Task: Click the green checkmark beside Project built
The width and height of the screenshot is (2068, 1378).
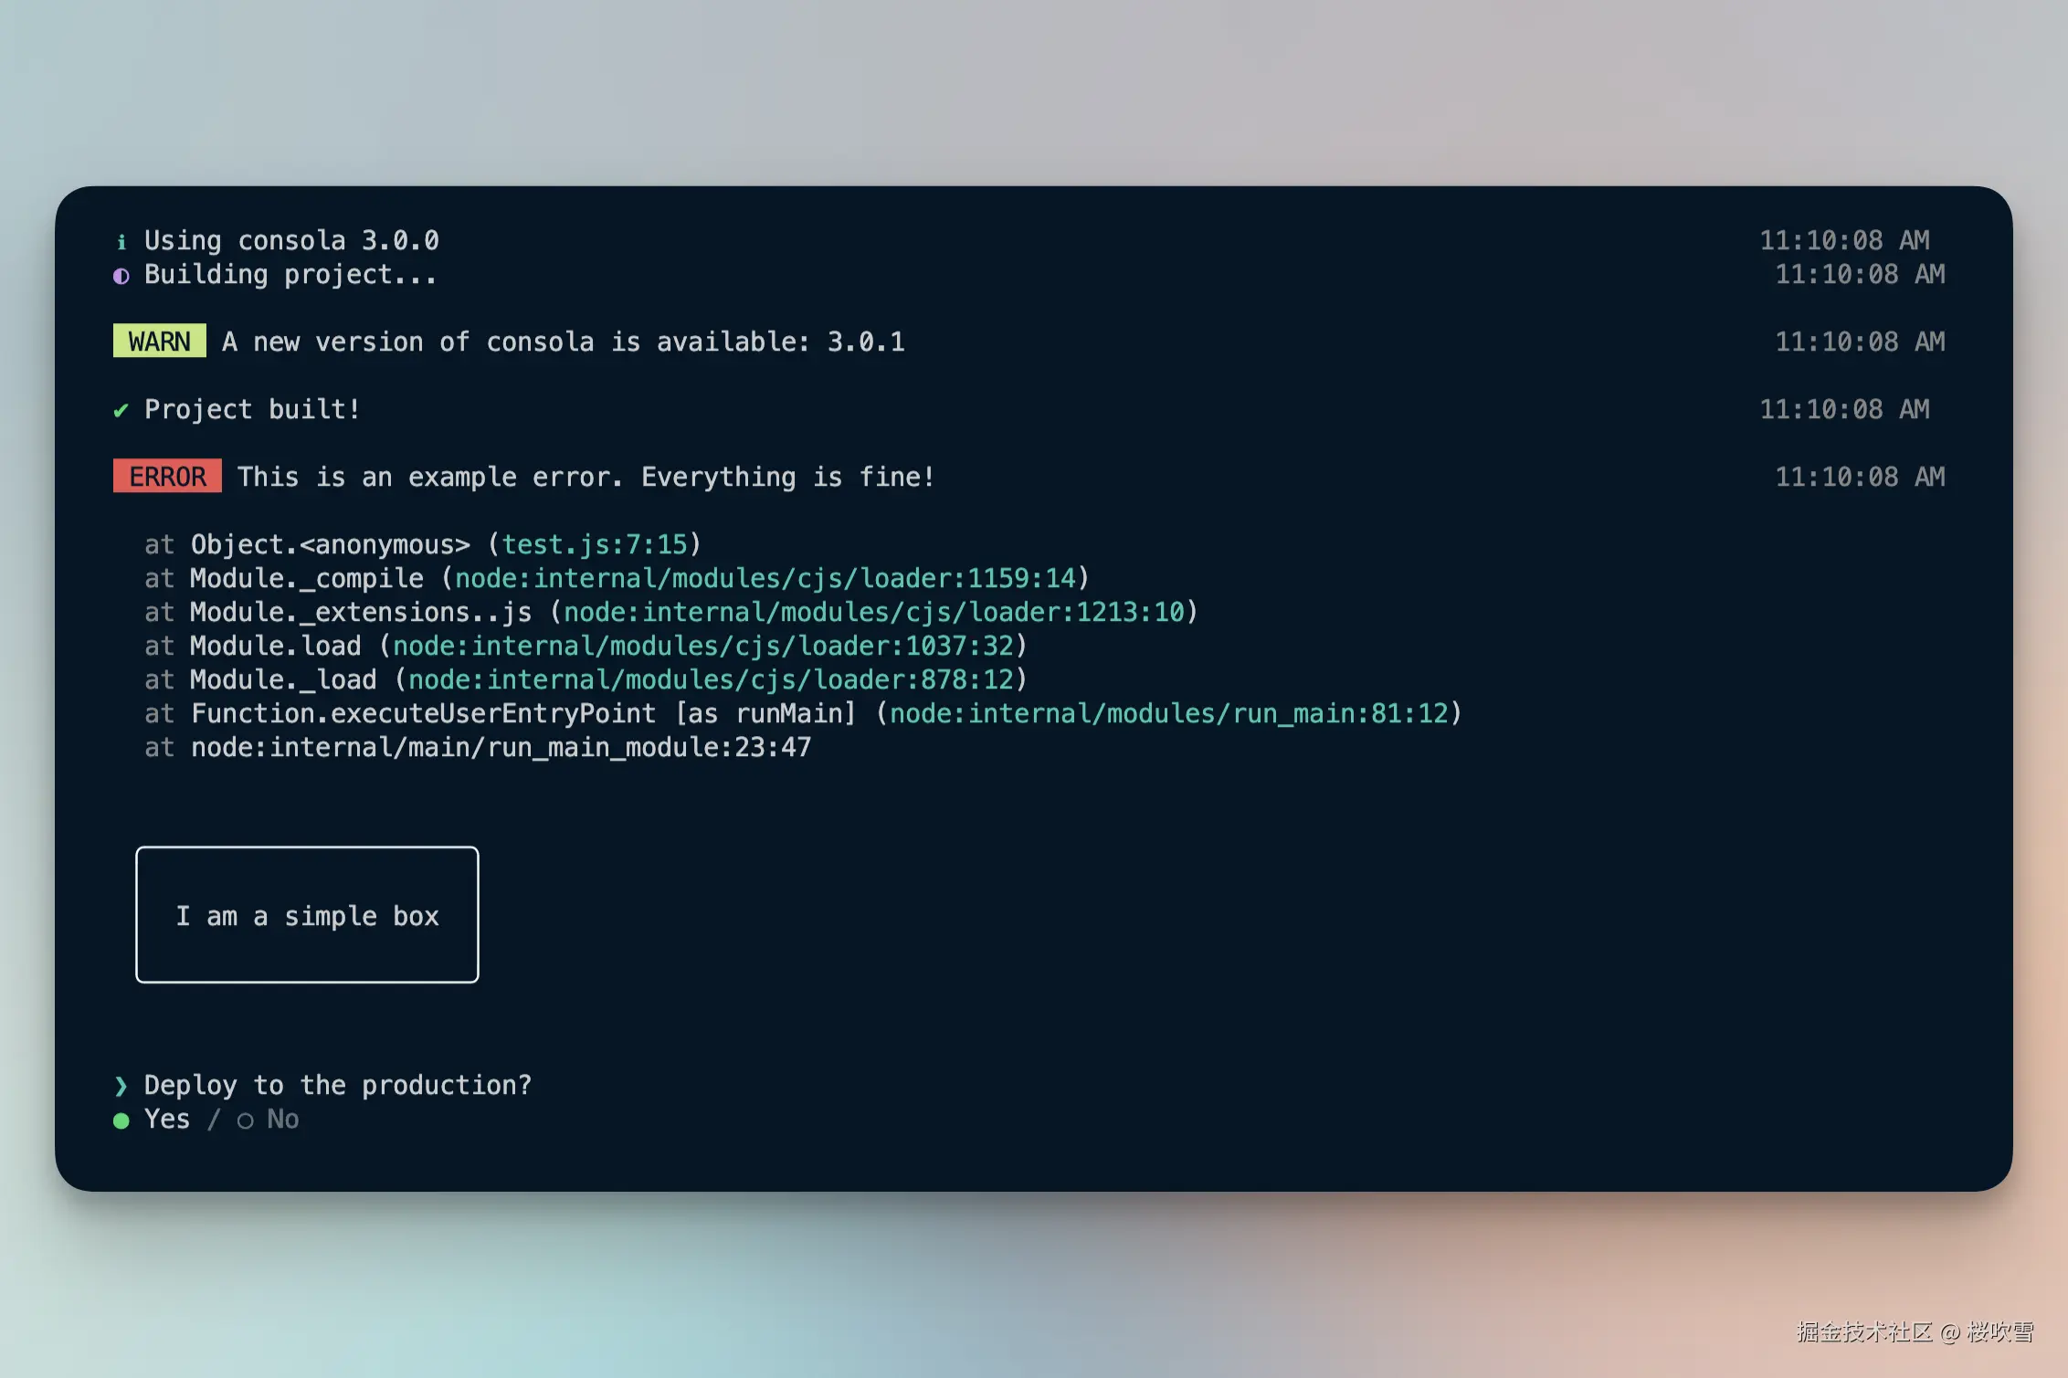Action: coord(121,410)
